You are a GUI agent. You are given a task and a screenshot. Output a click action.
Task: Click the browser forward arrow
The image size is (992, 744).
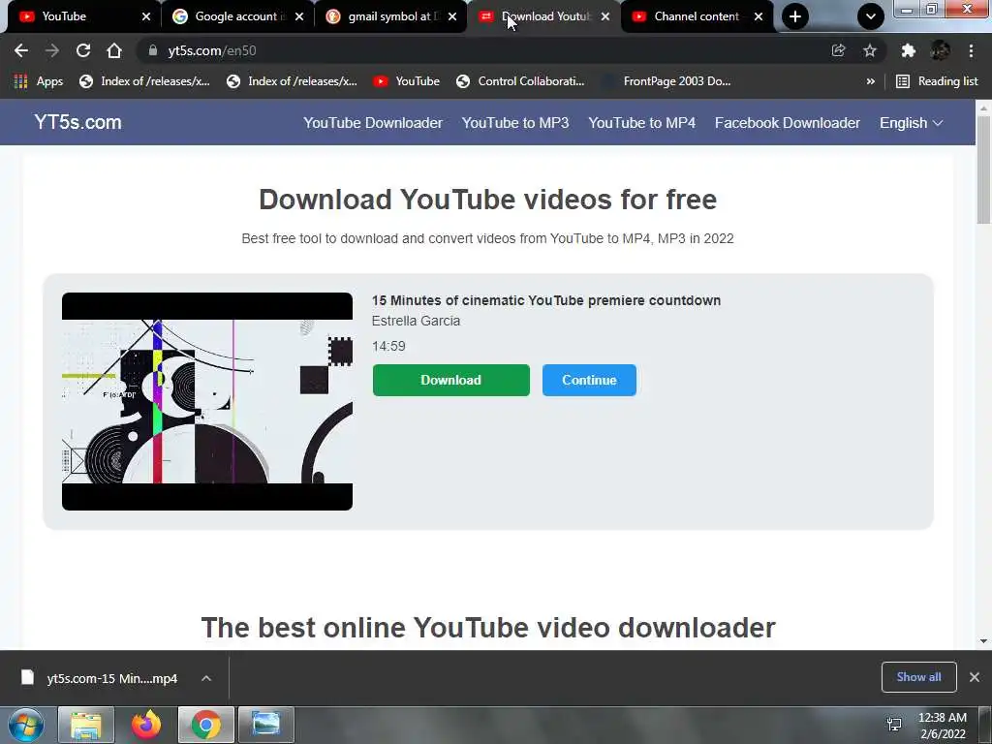pos(52,50)
